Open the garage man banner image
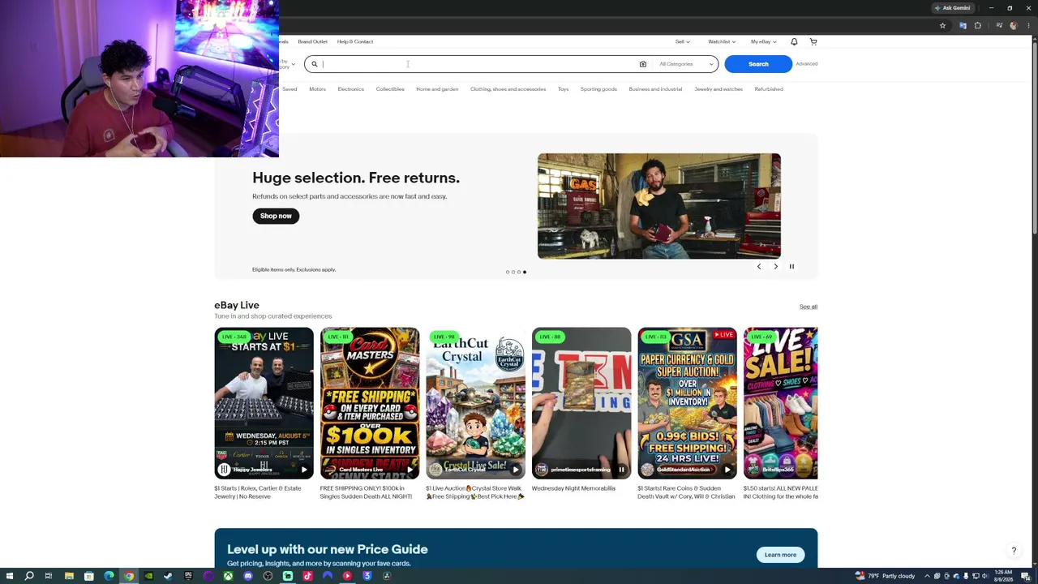Viewport: 1038px width, 584px height. (659, 206)
